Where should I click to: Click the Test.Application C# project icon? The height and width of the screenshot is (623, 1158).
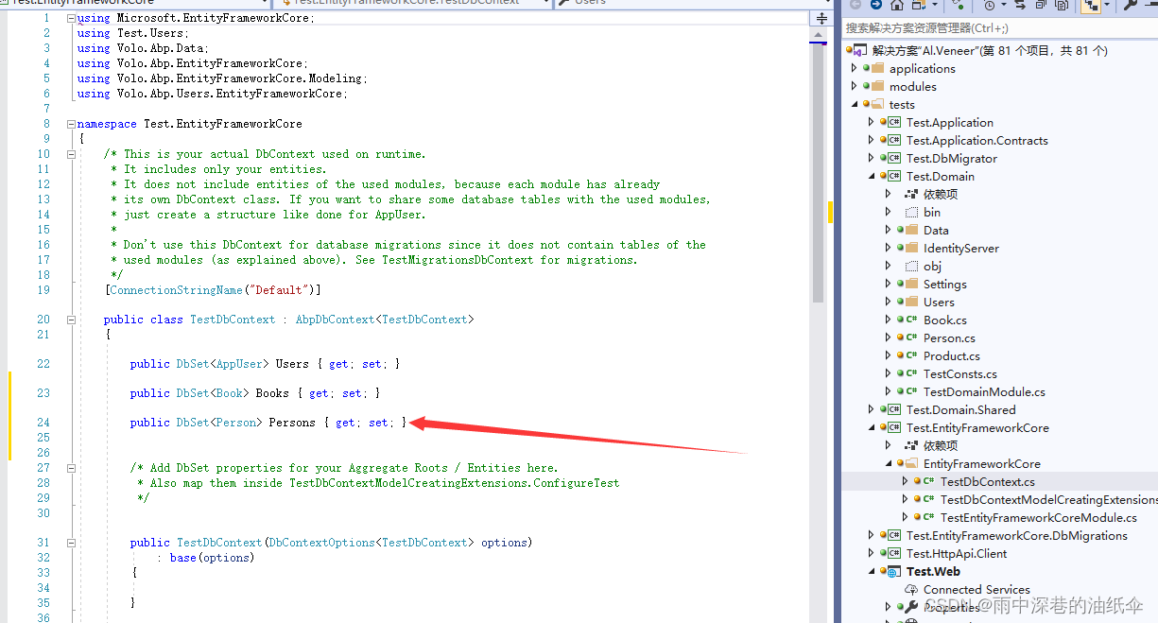[x=894, y=122]
